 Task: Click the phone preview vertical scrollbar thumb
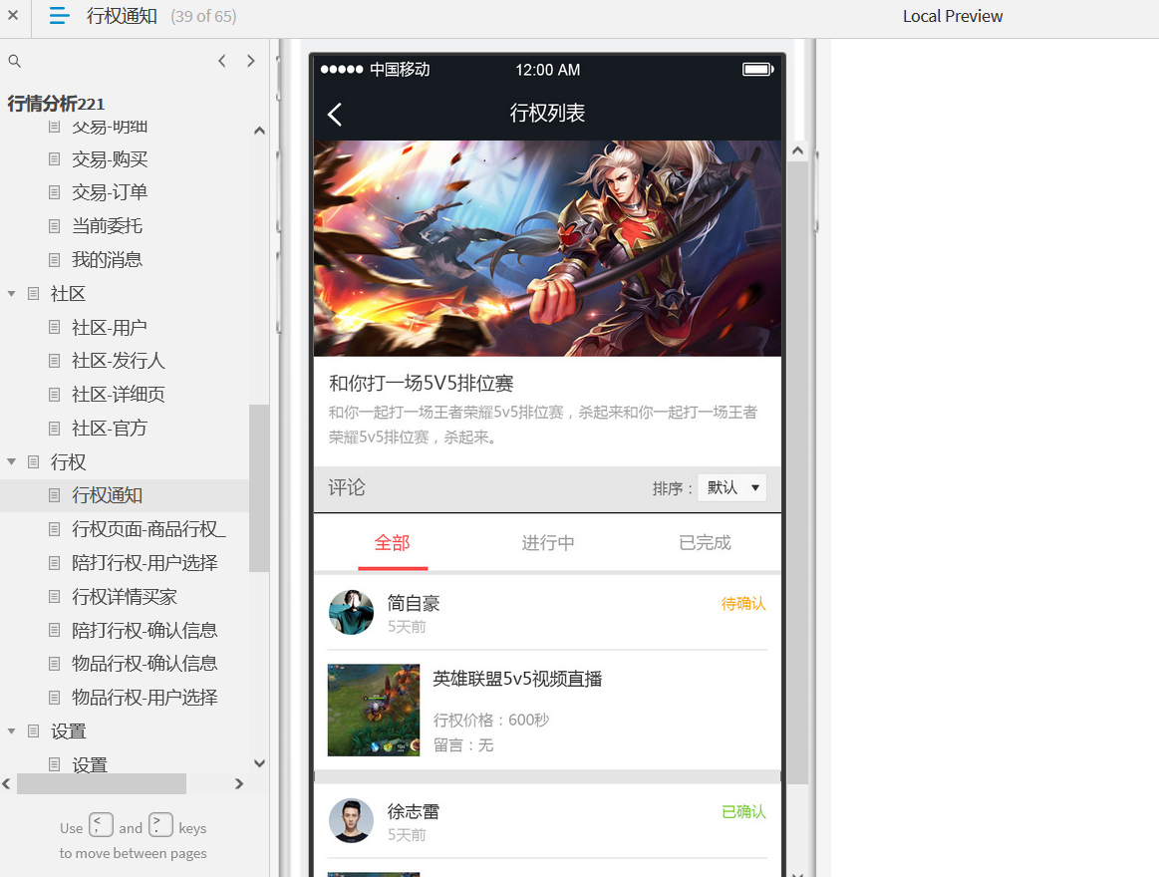click(797, 473)
